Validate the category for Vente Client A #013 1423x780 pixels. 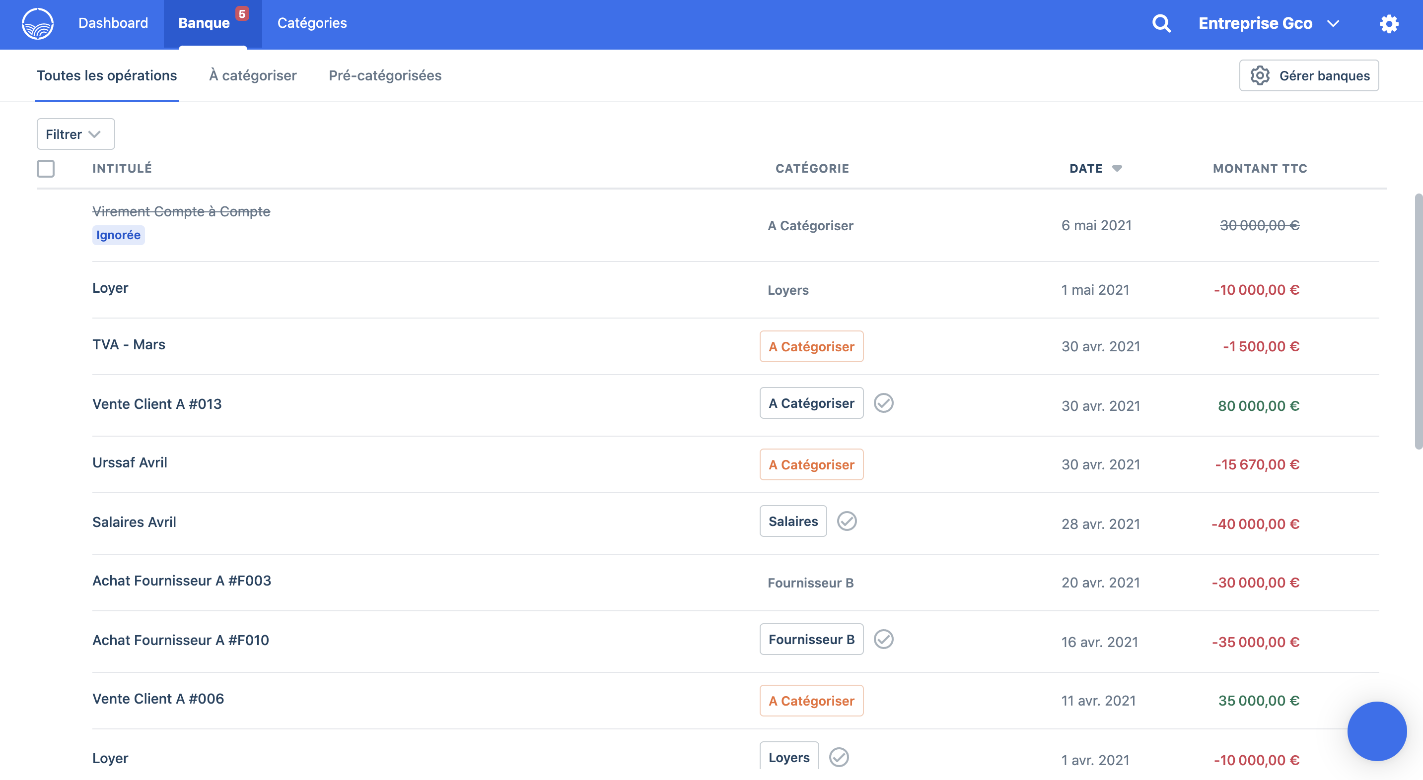(884, 403)
